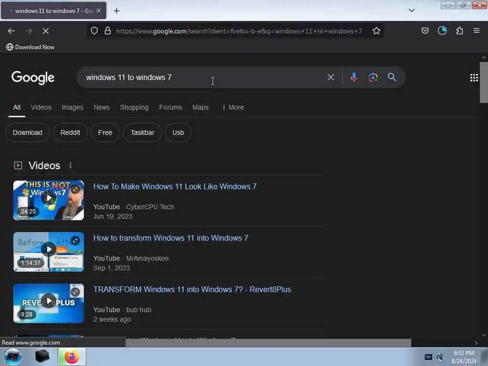
Task: Click the Google logo
Action: [x=33, y=78]
